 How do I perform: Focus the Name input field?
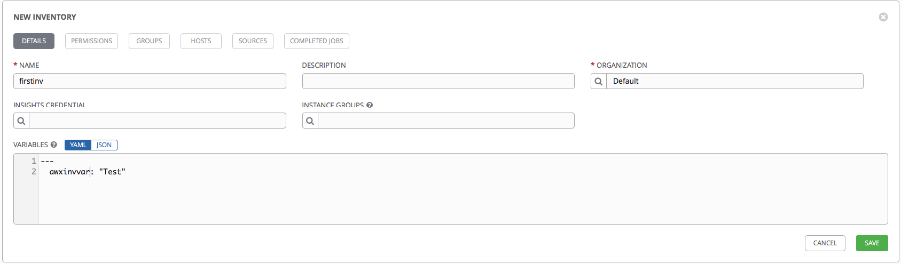pos(150,81)
